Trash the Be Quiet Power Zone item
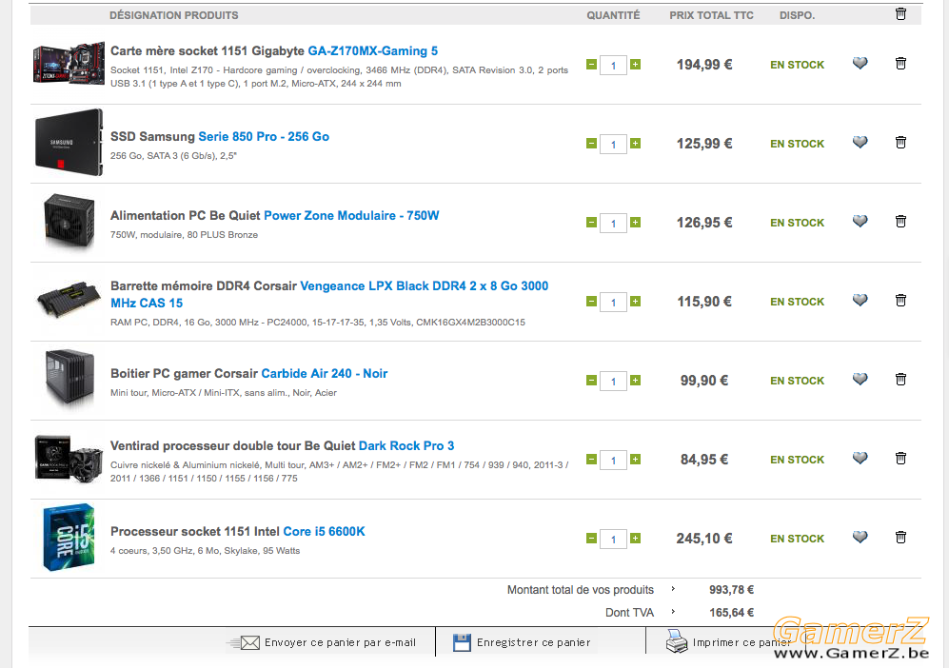Screen dimensions: 949x668 click(900, 221)
